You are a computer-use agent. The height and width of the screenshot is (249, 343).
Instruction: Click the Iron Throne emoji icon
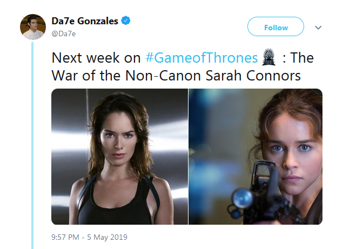(x=268, y=57)
